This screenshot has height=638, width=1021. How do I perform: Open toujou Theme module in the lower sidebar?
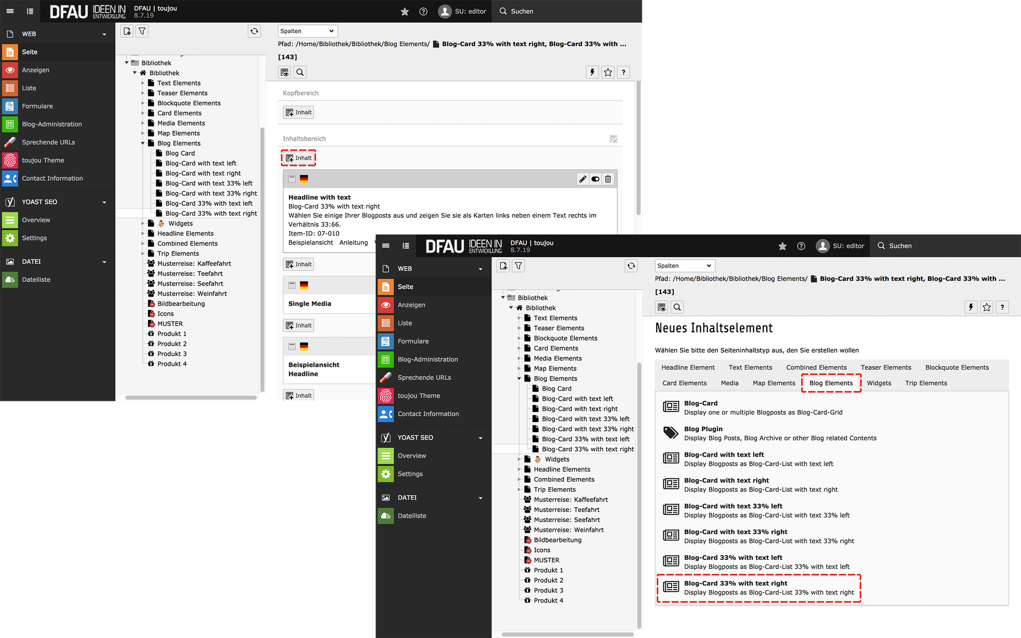pyautogui.click(x=419, y=396)
